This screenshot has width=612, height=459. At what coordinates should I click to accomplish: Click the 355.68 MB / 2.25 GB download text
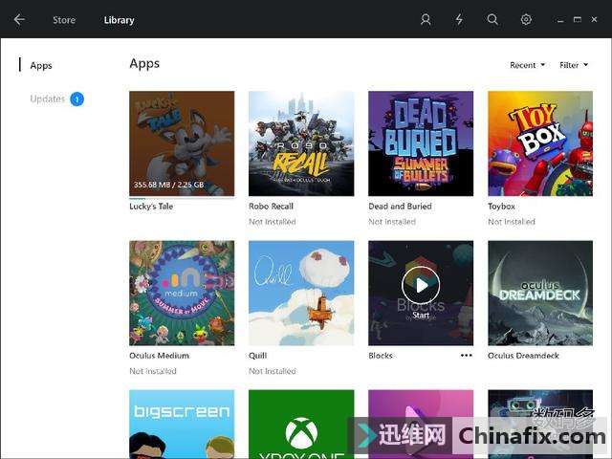point(168,185)
